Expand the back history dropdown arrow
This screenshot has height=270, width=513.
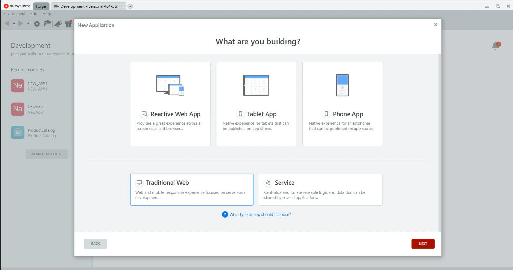point(14,24)
